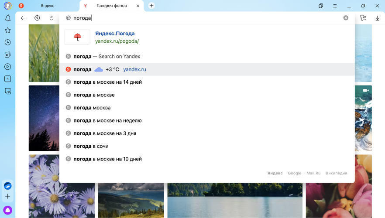The height and width of the screenshot is (218, 385).
Task: Click the address bar input containing погода
Action: [206, 18]
